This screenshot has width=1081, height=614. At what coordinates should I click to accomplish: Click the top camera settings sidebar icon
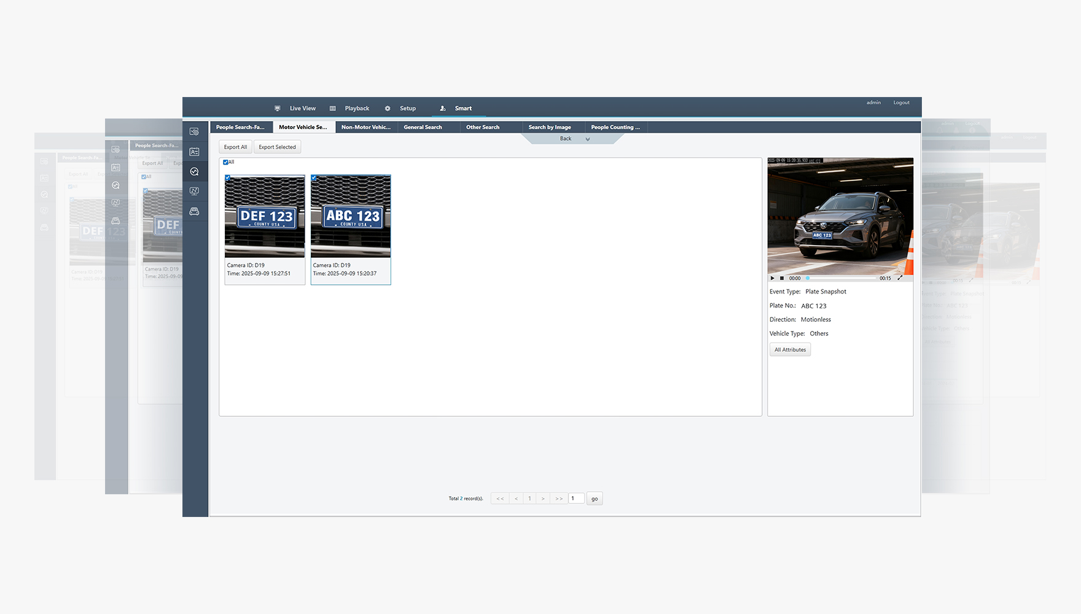tap(194, 132)
